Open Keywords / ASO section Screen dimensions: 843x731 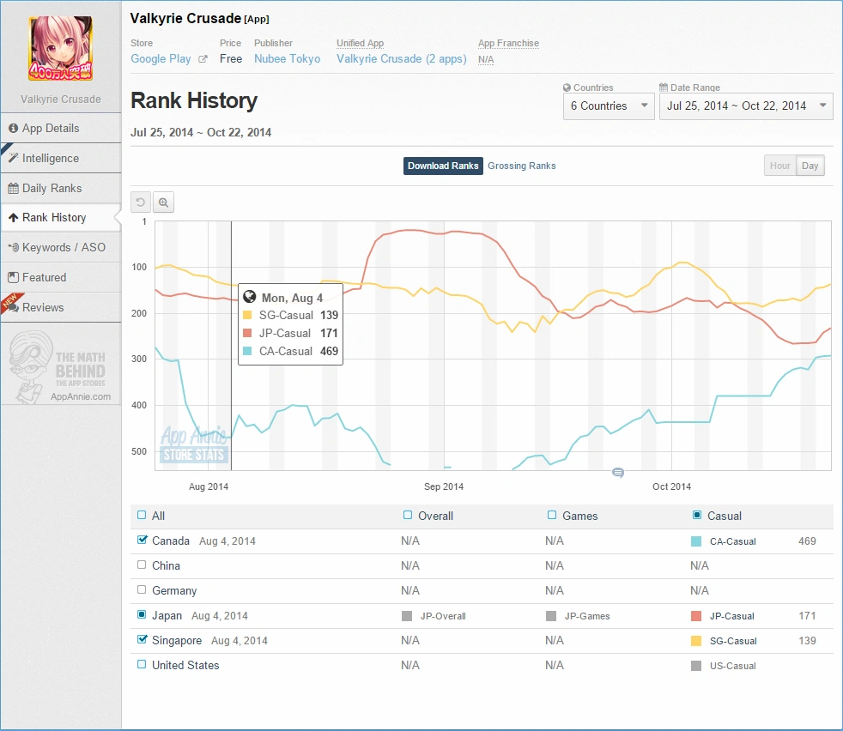tap(61, 247)
